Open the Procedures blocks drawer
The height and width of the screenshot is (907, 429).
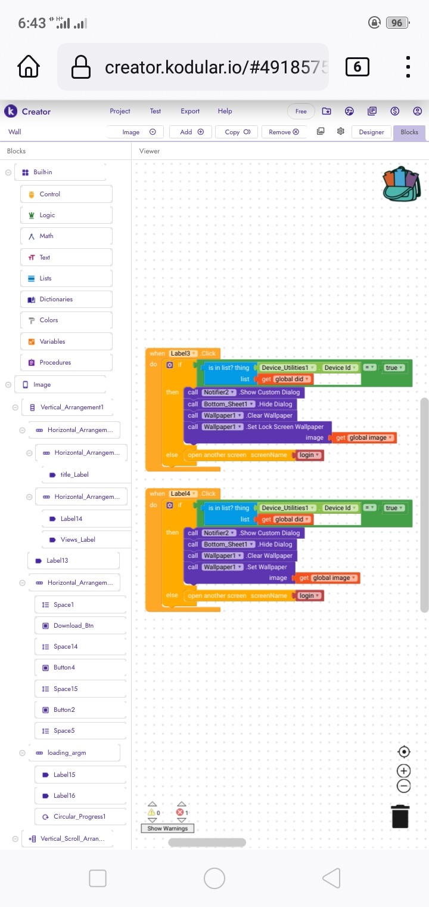(x=66, y=362)
